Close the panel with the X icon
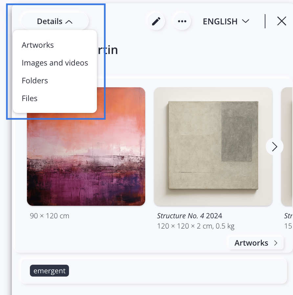The width and height of the screenshot is (293, 295). (x=282, y=21)
